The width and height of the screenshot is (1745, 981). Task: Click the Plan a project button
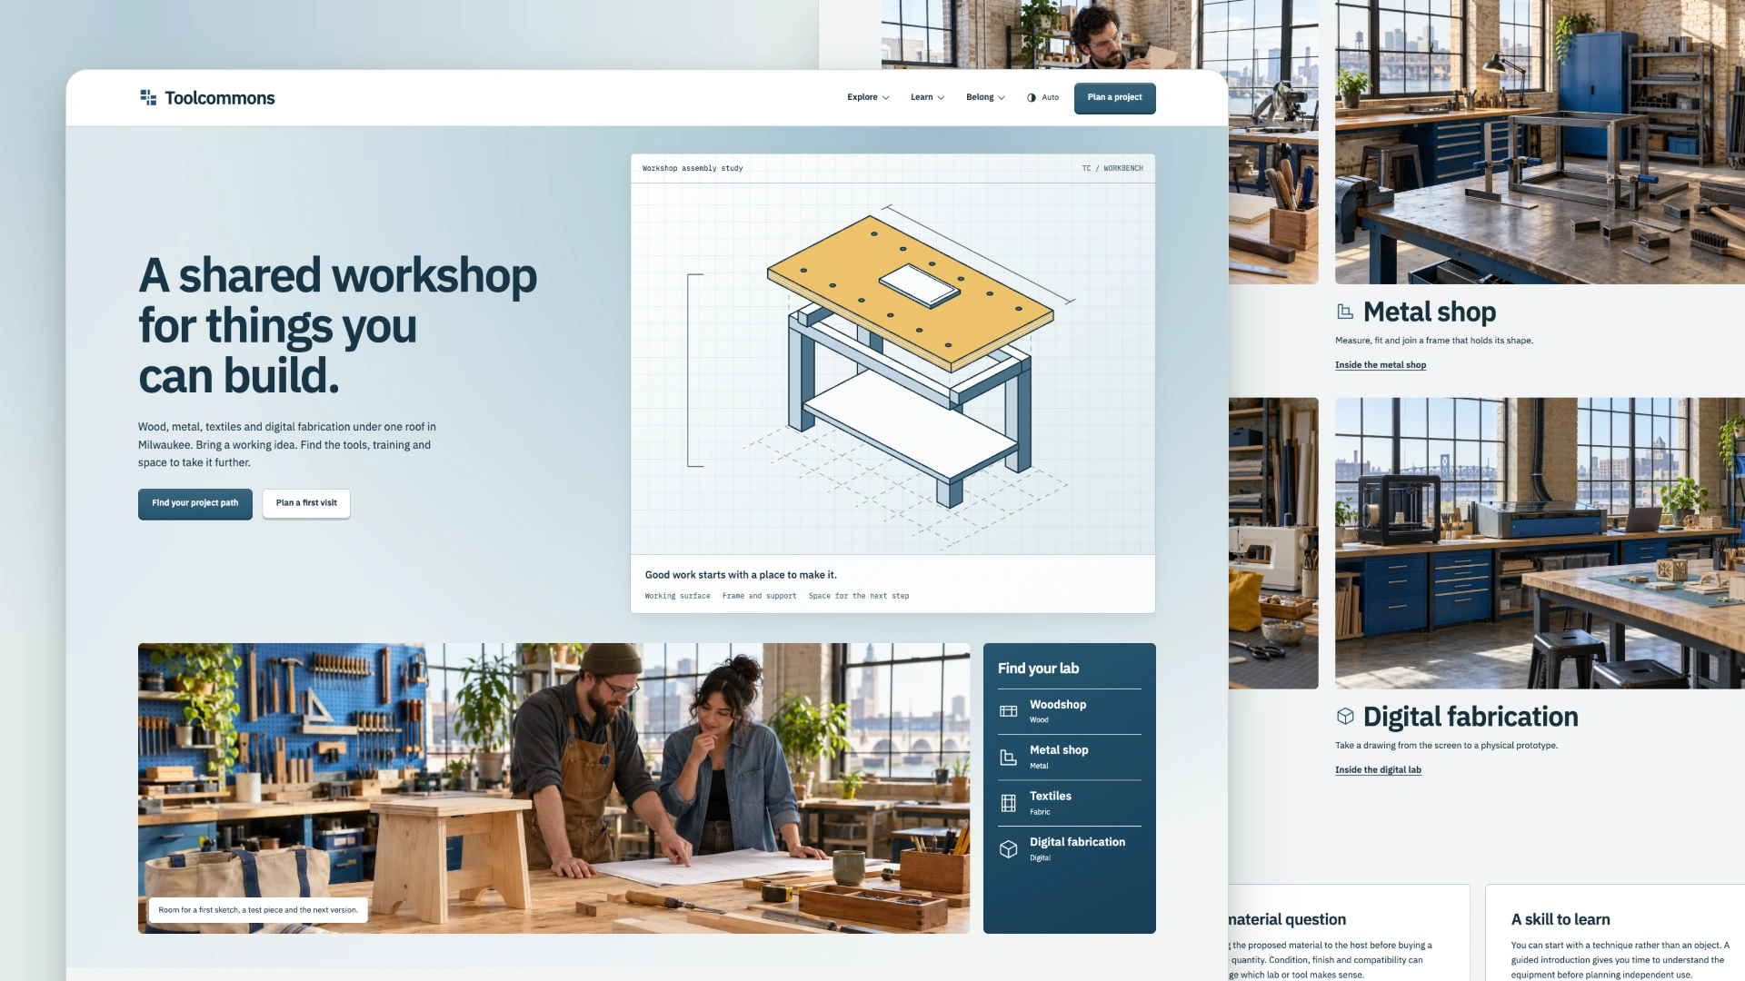(1114, 97)
